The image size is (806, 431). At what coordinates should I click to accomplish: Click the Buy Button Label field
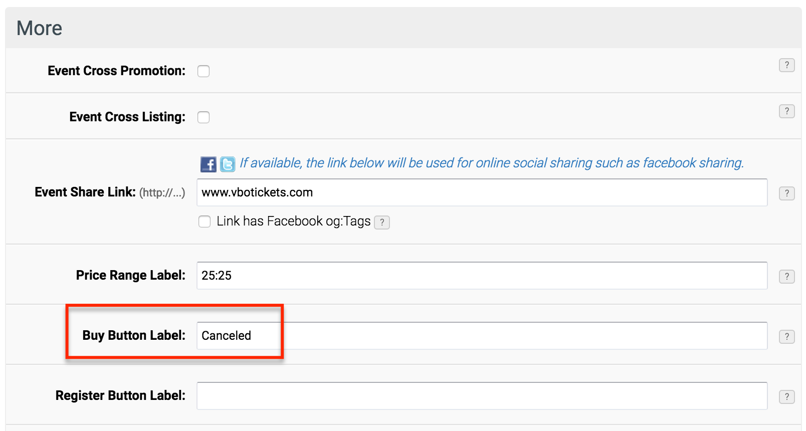[x=482, y=336]
